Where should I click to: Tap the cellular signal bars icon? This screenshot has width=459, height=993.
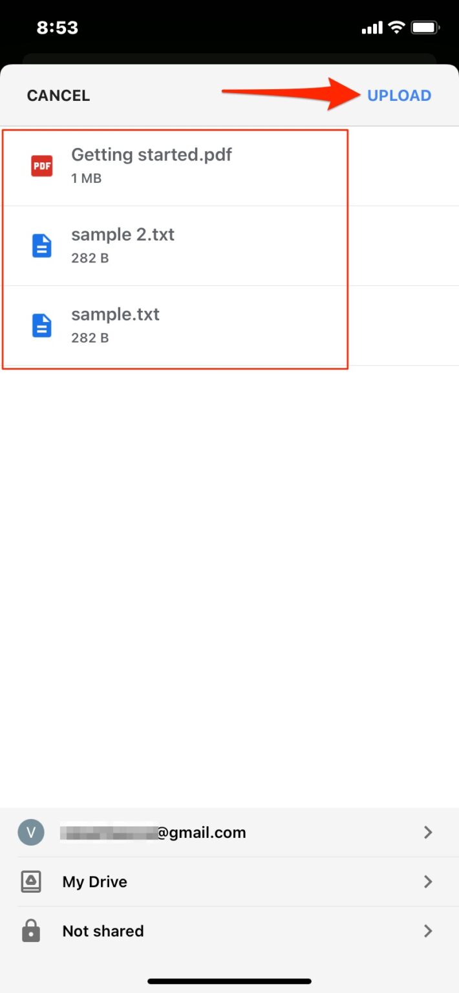[x=372, y=28]
